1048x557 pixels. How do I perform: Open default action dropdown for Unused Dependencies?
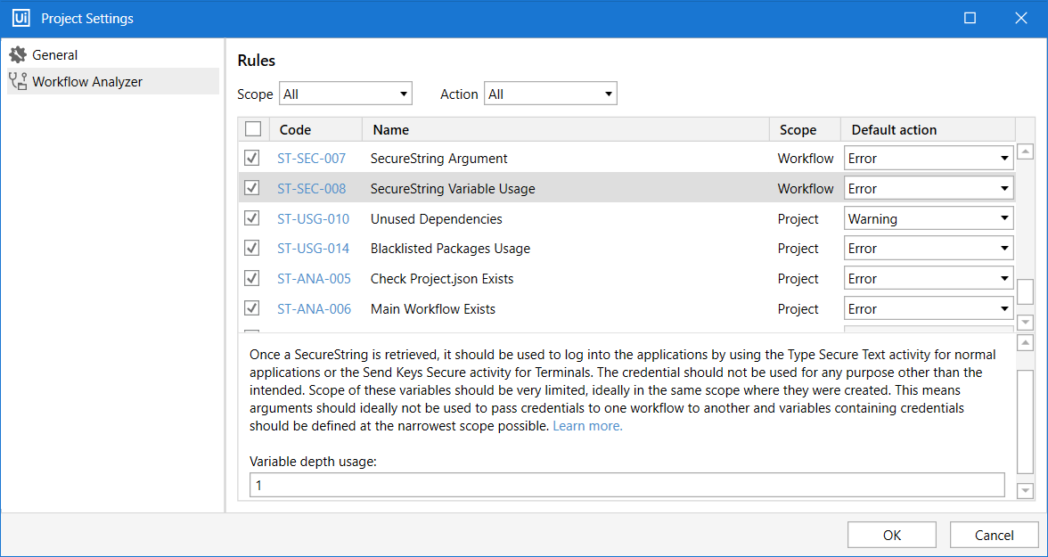tap(929, 218)
